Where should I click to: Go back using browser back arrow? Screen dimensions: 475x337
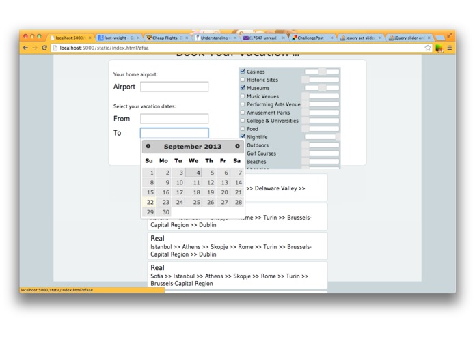click(x=25, y=48)
